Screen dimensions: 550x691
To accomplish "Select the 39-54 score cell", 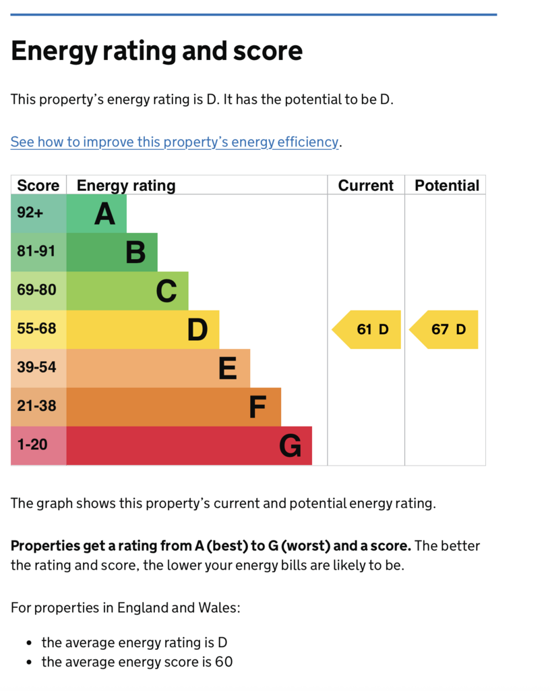I will pyautogui.click(x=38, y=368).
